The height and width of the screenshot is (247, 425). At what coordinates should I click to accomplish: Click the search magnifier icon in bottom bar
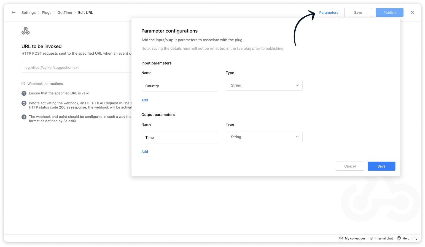[x=415, y=238]
